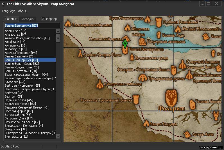
Task: Open the About... menu
Action: coord(24,11)
